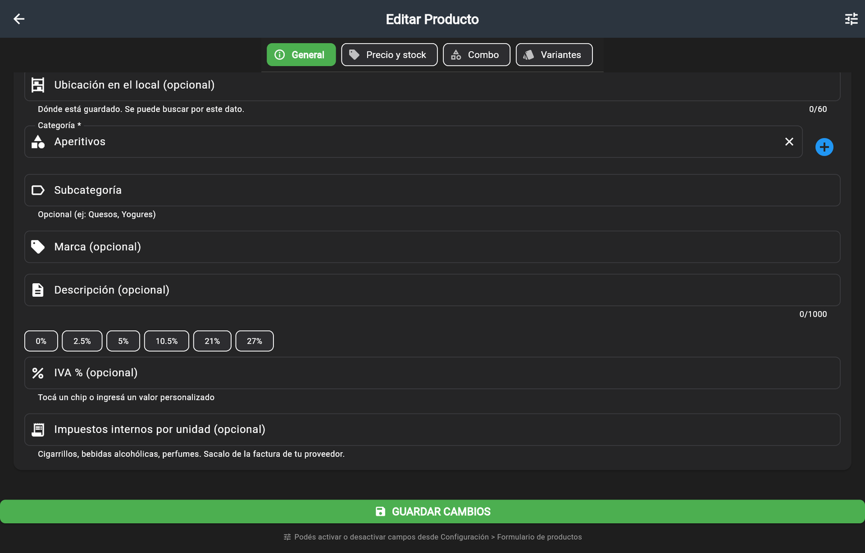Click the shelf icon beside Ubicación field
Screen dimensions: 865x553
tap(38, 85)
